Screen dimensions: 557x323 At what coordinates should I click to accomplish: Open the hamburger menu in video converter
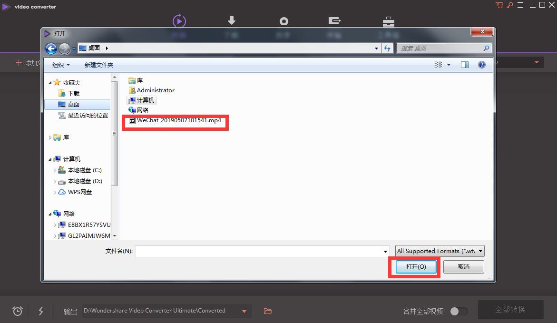click(520, 5)
